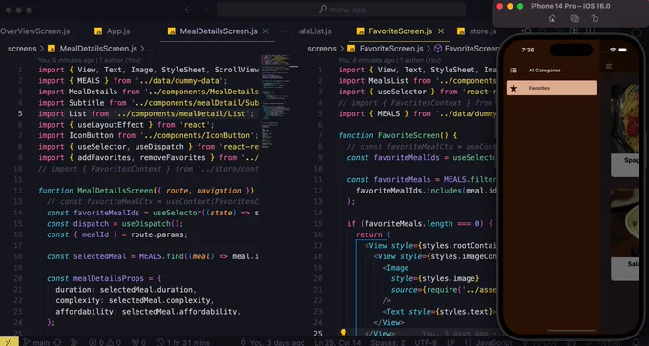Click the JS icon on store.js tab

461,31
